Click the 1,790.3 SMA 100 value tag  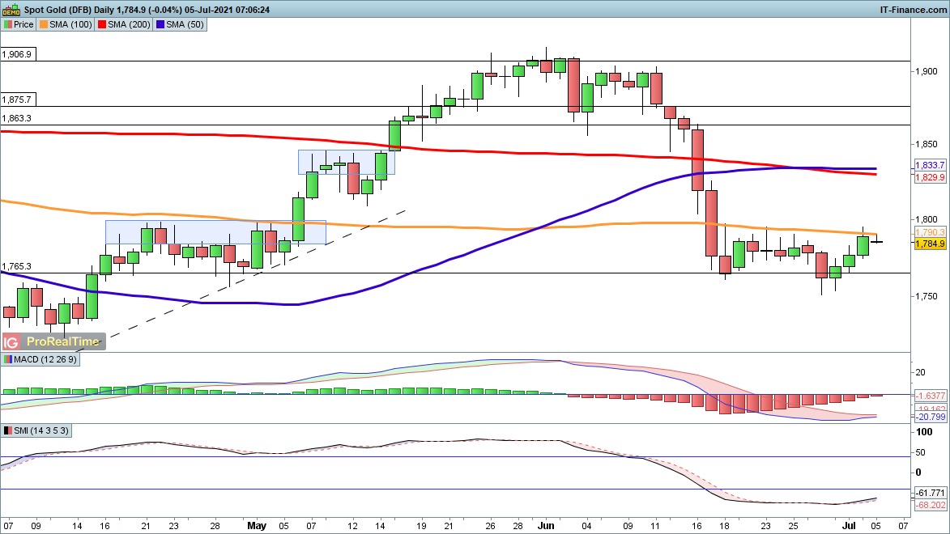click(x=930, y=231)
